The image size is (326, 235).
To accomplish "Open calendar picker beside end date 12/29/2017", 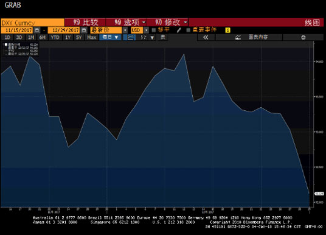I will (83, 30).
